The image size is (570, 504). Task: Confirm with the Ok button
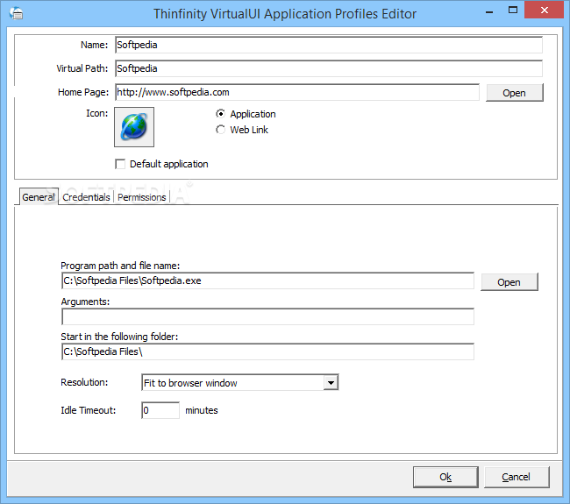(x=445, y=477)
